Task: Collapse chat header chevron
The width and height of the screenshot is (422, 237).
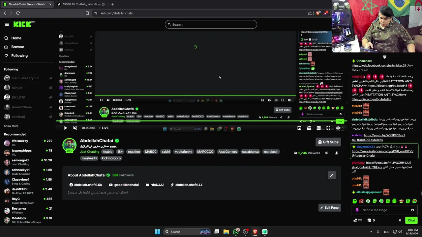Action: 384,57
